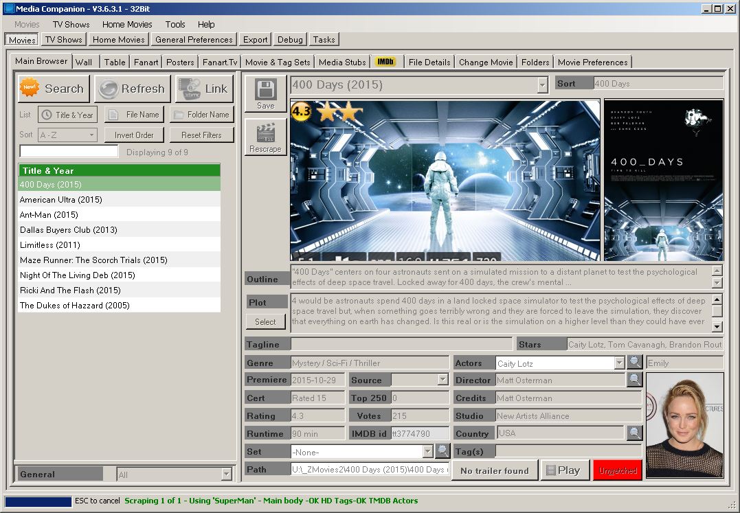Click the Sort field containing 400 Days
The height and width of the screenshot is (513, 740).
(658, 84)
